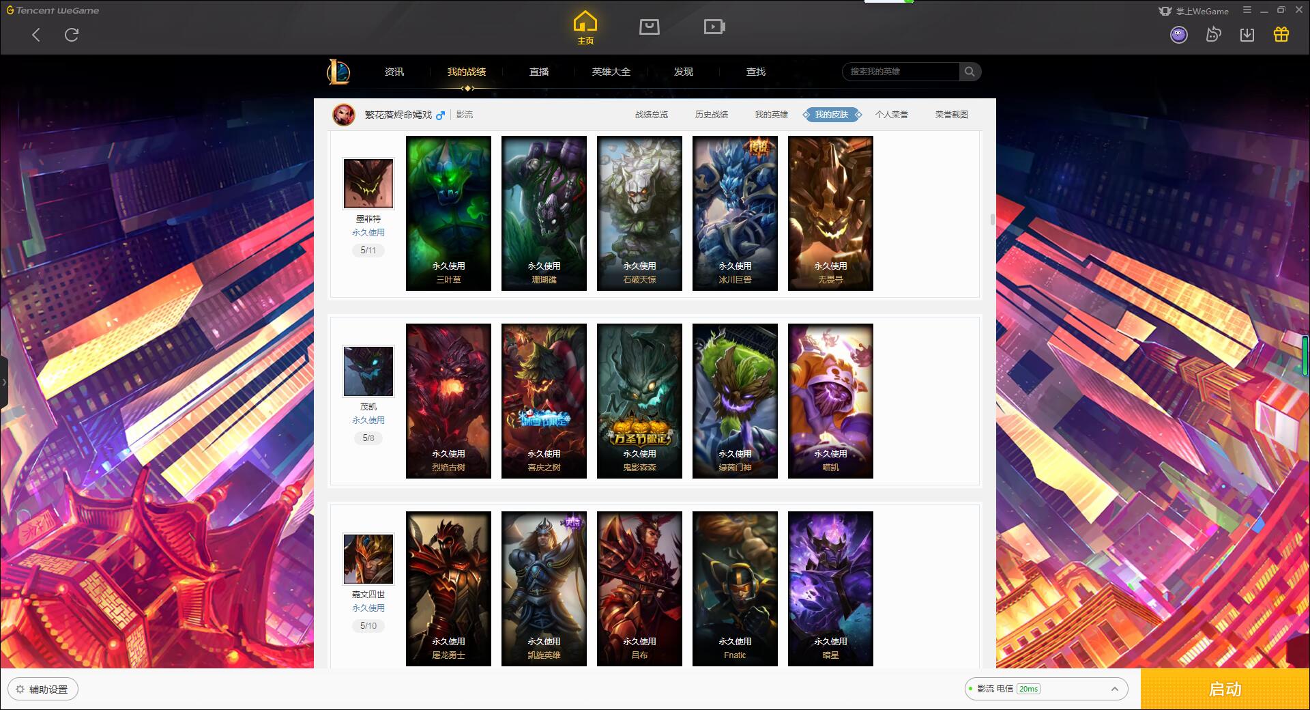This screenshot has width=1310, height=710.
Task: Click the 喜庆之树 skin card
Action: point(544,401)
